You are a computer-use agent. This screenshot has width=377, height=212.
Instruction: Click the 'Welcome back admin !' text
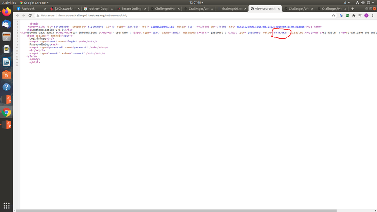[41, 33]
